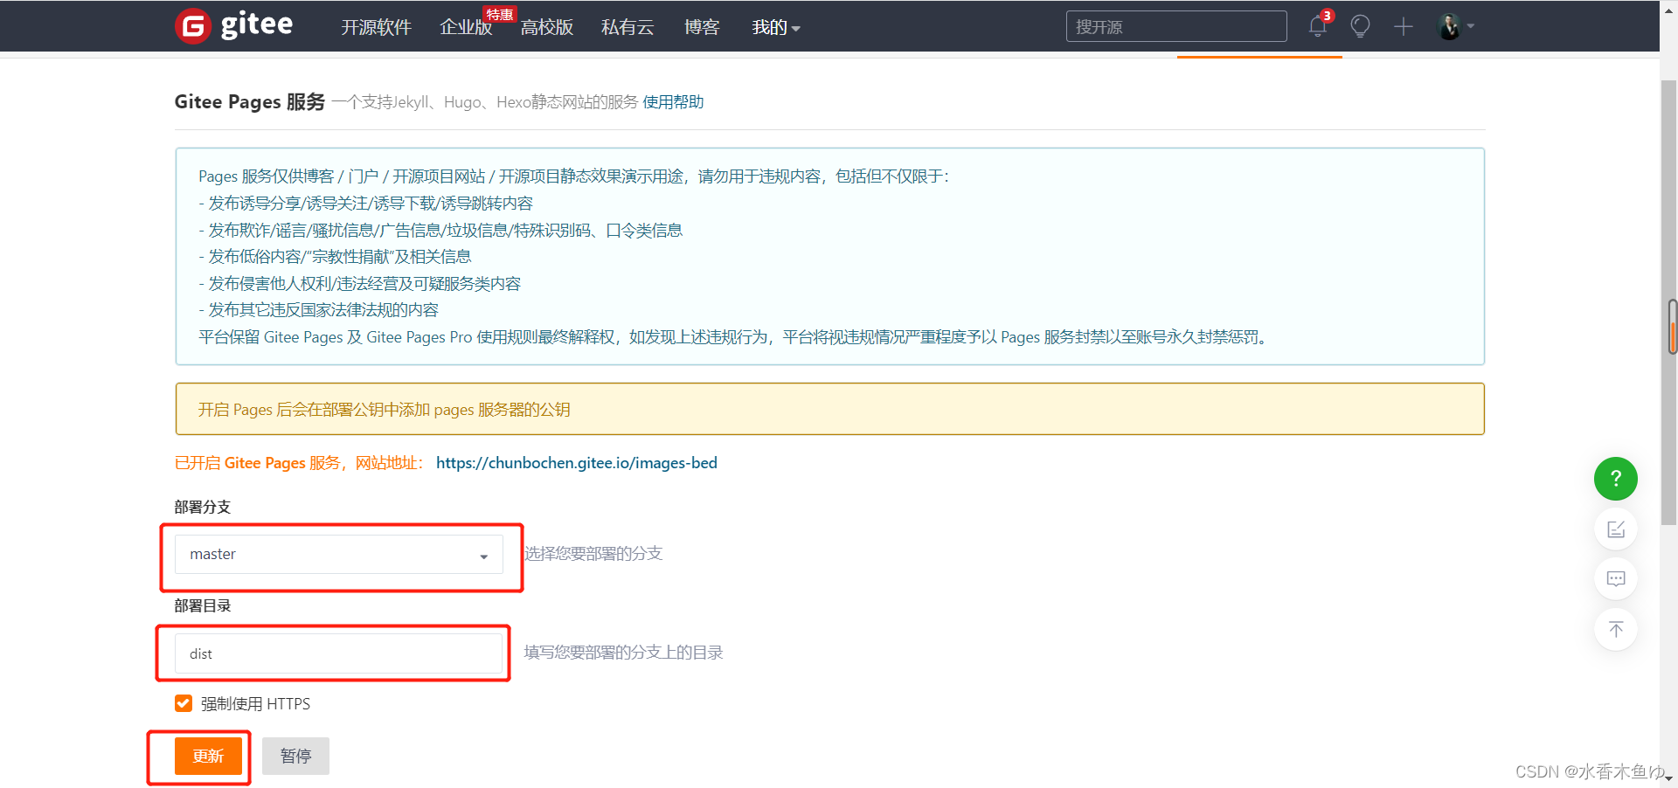
Task: Open the notifications bell icon
Action: pos(1318,26)
